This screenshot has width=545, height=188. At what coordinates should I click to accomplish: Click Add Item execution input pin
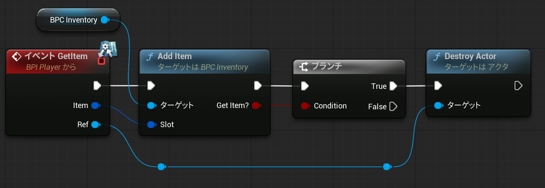click(x=151, y=86)
